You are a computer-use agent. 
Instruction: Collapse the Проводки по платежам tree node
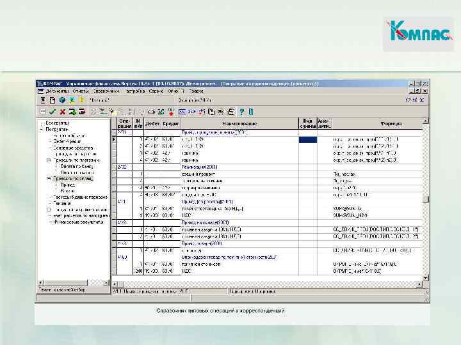(49, 160)
